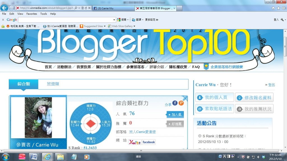Image resolution: width=287 pixels, height=161 pixels.
Task: Go to 首頁 home in the banner nav
Action: pos(48,67)
